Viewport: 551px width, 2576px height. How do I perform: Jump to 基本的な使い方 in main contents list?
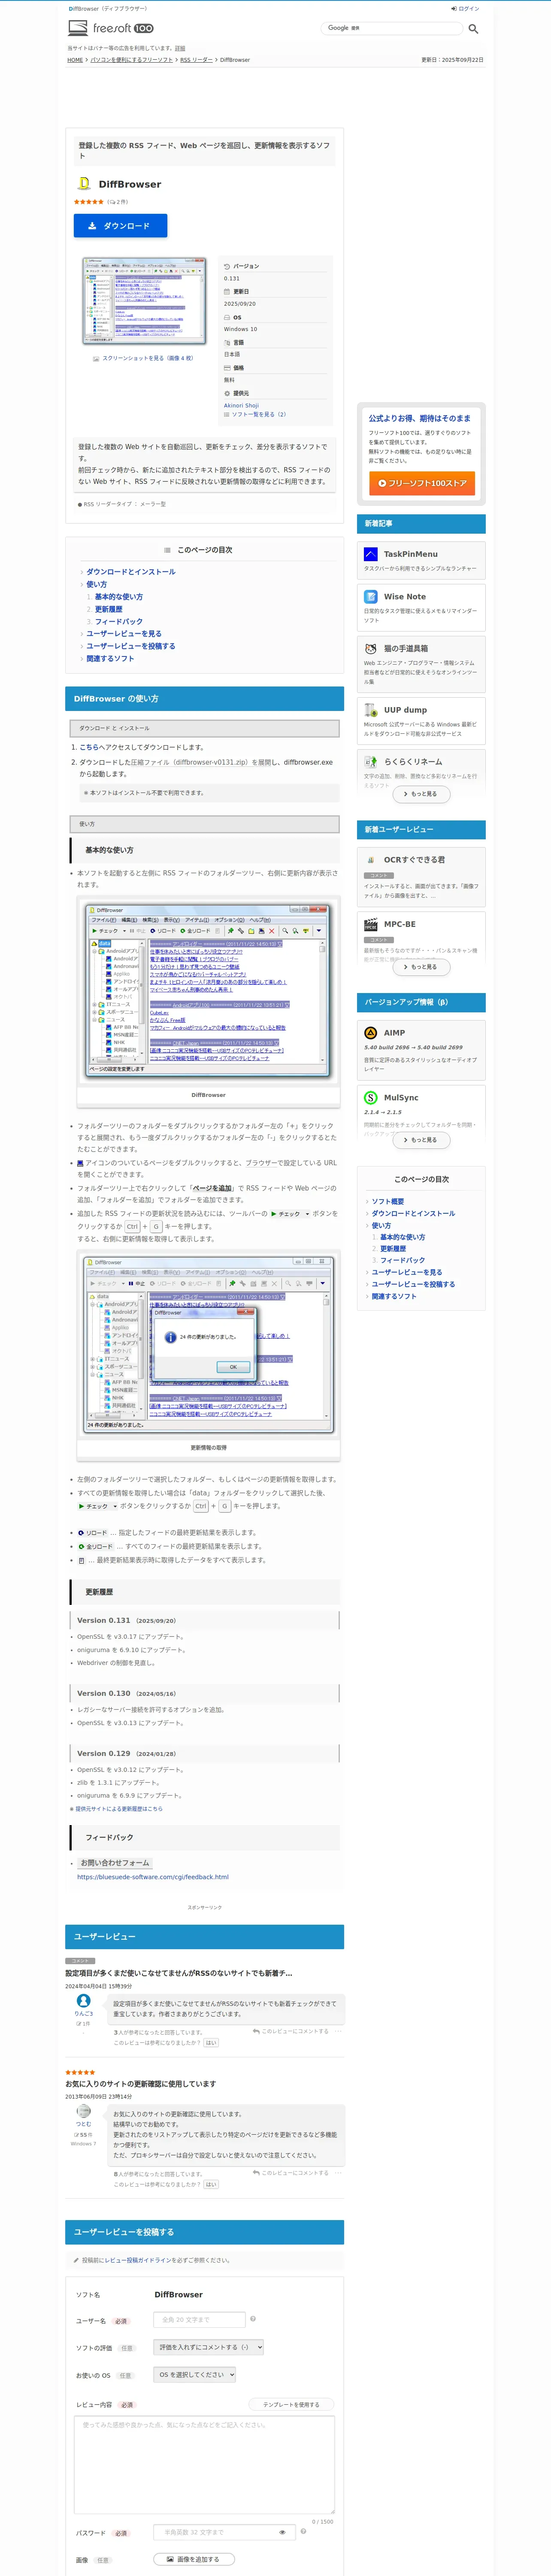119,597
